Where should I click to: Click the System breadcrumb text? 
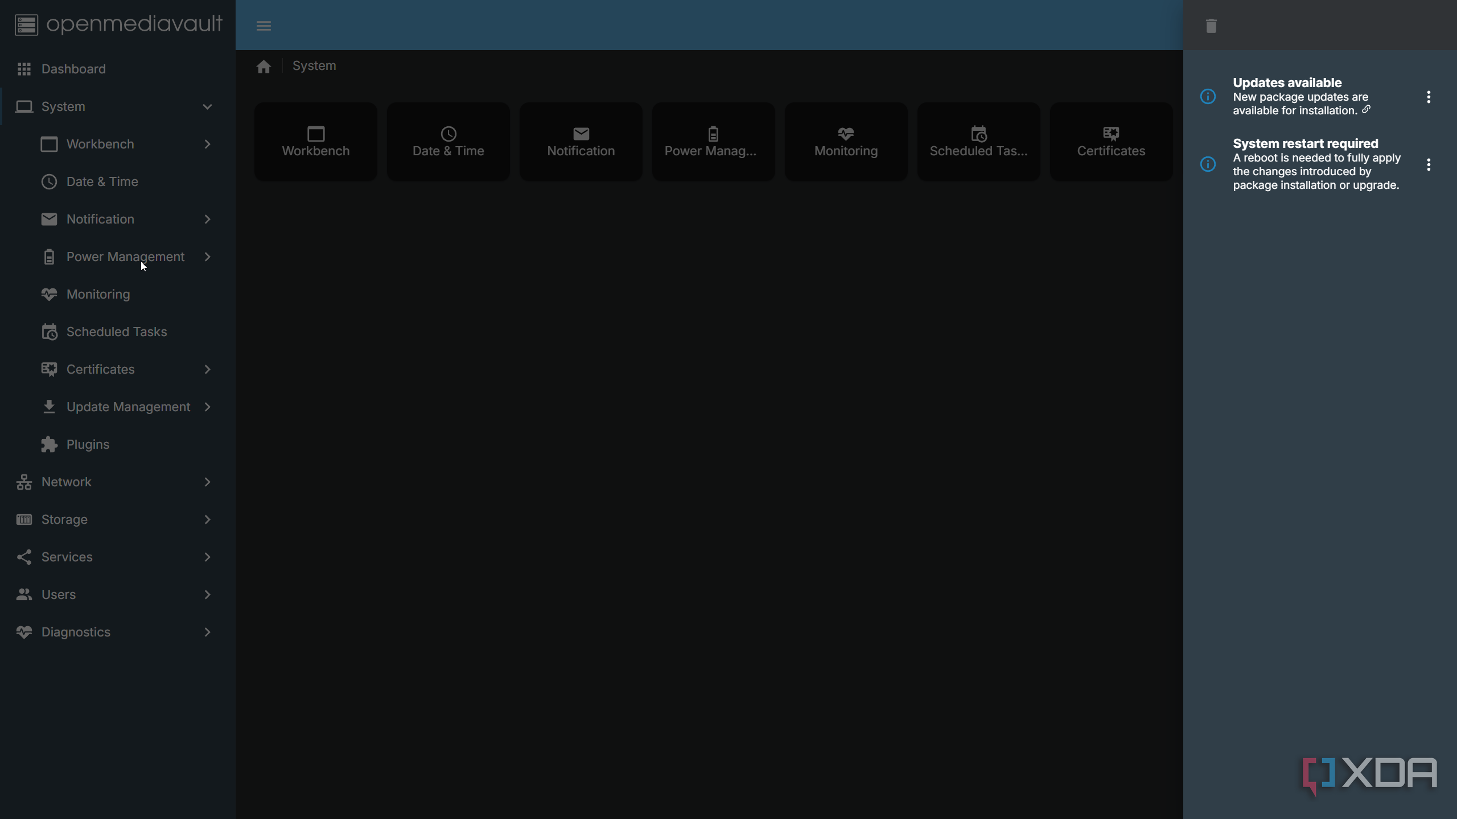tap(314, 66)
